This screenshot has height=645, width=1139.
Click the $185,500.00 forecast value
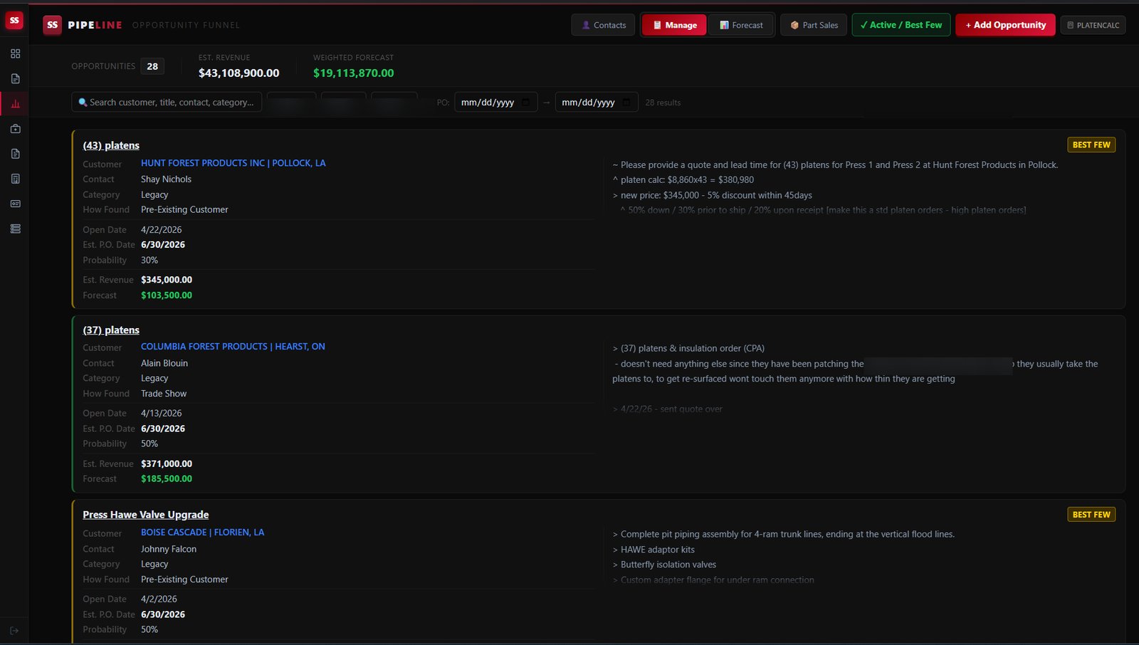click(x=167, y=479)
